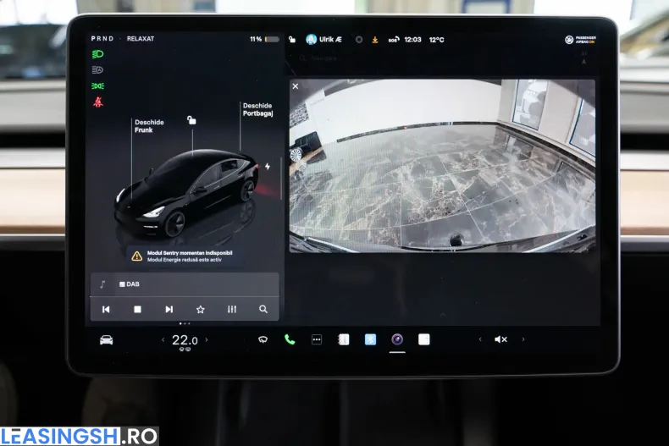
Task: Tap the 22.0 temperature climate display
Action: point(185,340)
